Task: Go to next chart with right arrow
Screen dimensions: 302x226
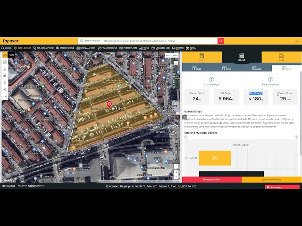Action: pyautogui.click(x=296, y=137)
